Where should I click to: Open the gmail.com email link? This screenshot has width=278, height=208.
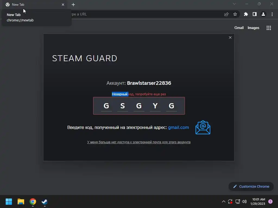[178, 127]
